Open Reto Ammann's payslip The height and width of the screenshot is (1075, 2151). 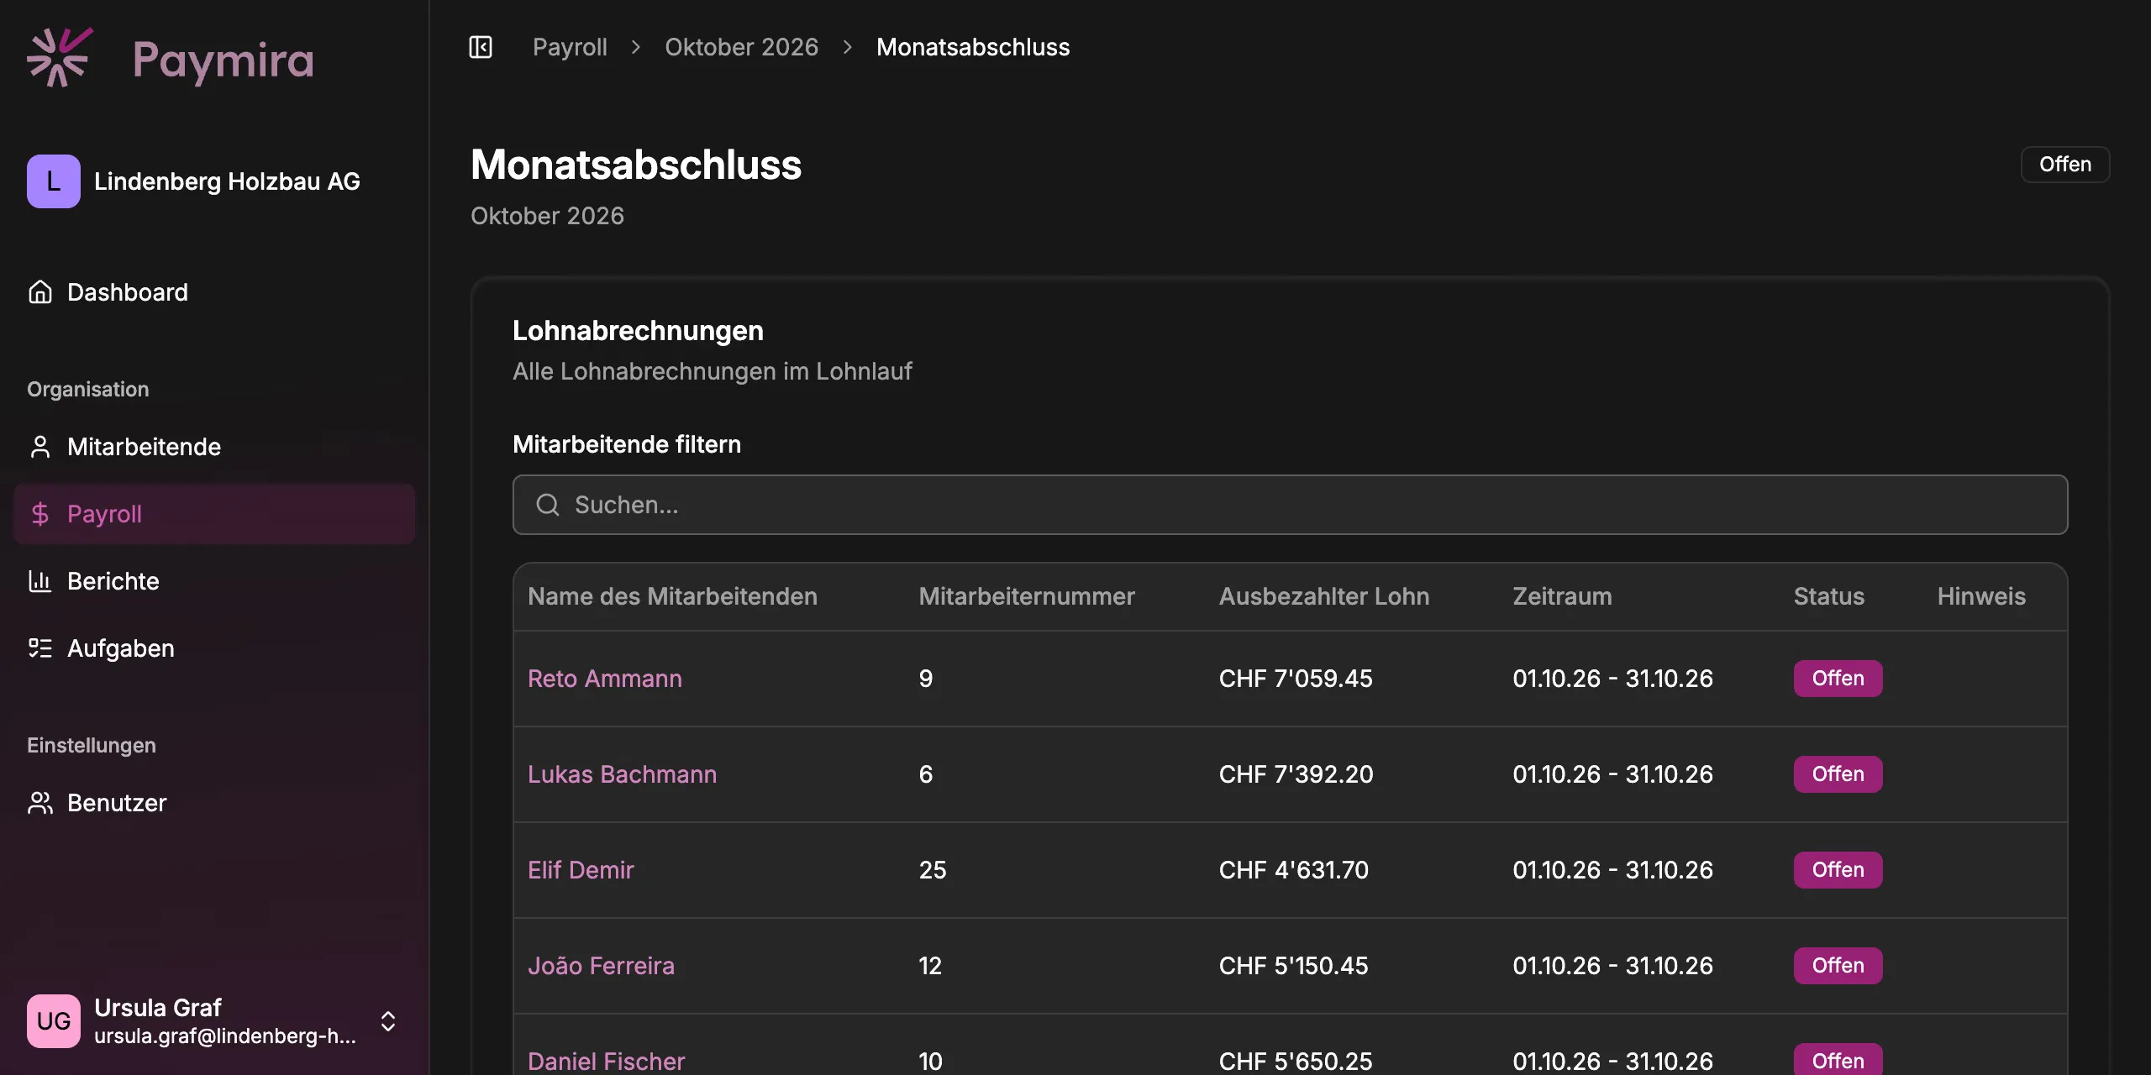(605, 679)
